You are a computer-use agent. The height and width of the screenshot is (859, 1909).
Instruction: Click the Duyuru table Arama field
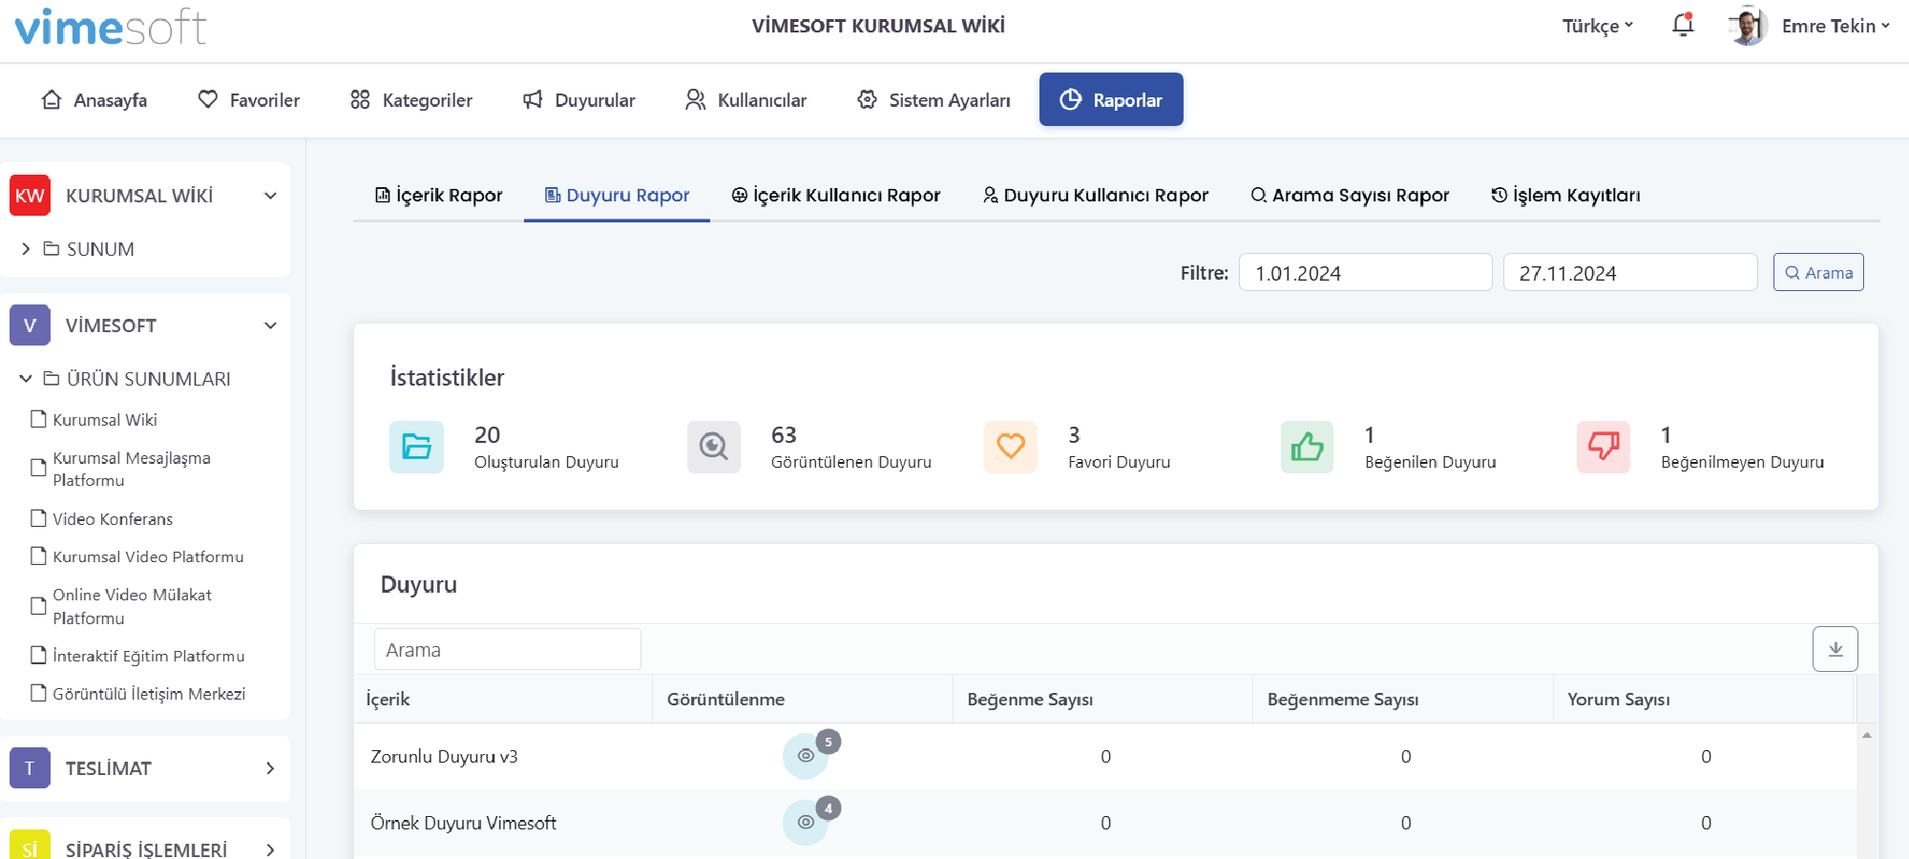[508, 649]
